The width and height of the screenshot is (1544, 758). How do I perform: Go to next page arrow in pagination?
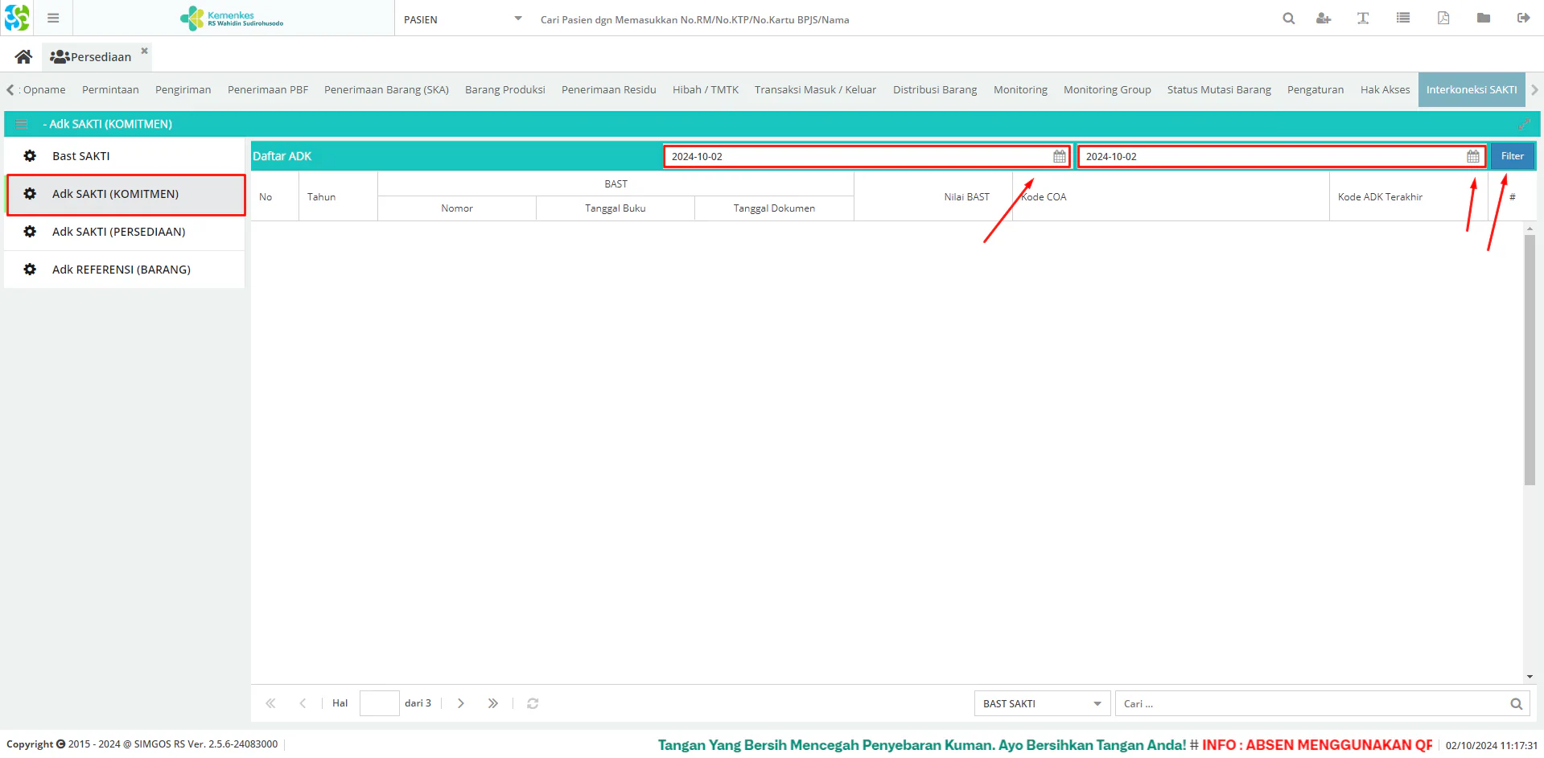(x=460, y=703)
